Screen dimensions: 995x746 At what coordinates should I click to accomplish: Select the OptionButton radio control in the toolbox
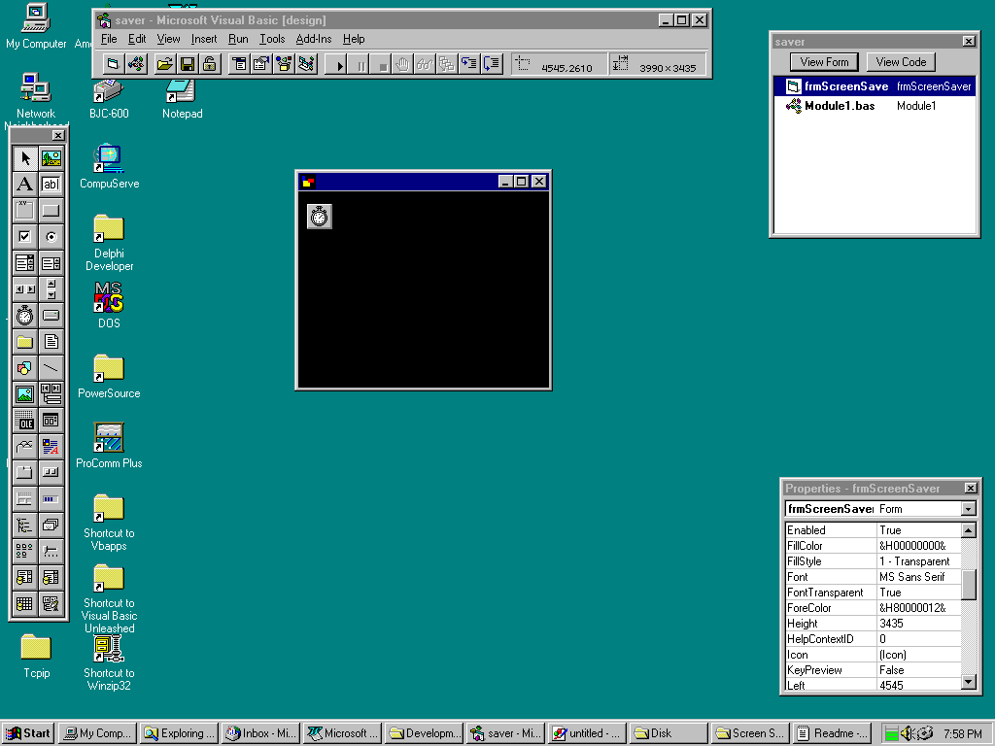pos(51,236)
